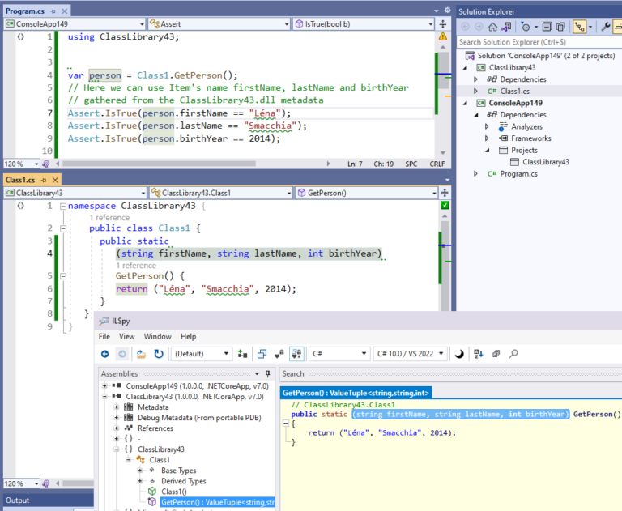Click '1 reference' CodeLens above class Class1
The image size is (622, 511).
(x=109, y=217)
